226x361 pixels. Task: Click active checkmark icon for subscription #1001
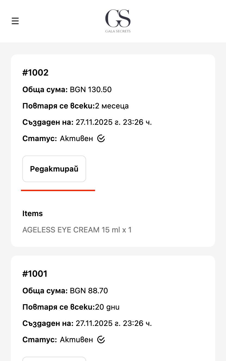101,340
